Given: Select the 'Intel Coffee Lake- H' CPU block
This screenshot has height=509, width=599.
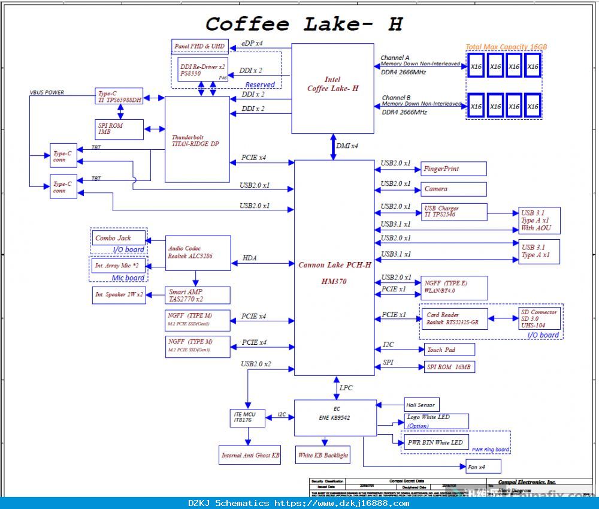Looking at the screenshot, I should click(332, 88).
